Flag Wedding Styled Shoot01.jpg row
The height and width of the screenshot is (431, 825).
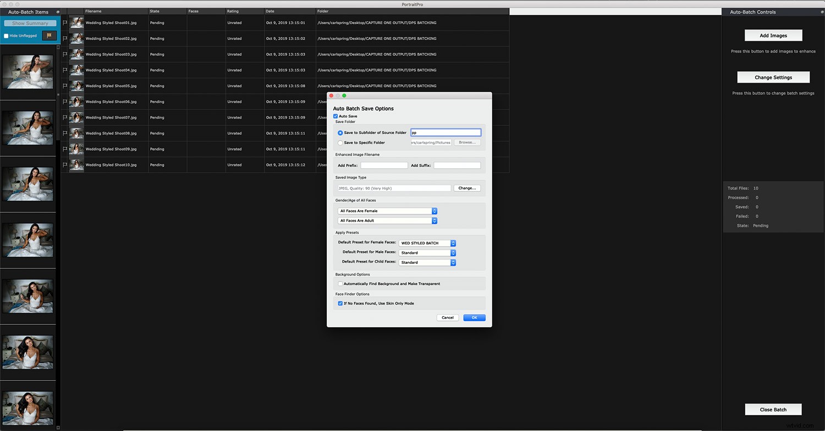point(65,23)
